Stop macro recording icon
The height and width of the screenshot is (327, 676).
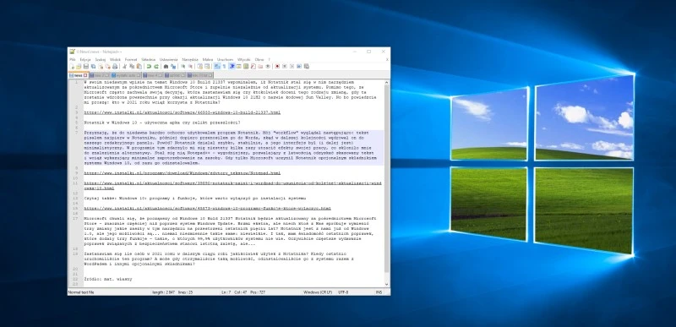[x=285, y=67]
